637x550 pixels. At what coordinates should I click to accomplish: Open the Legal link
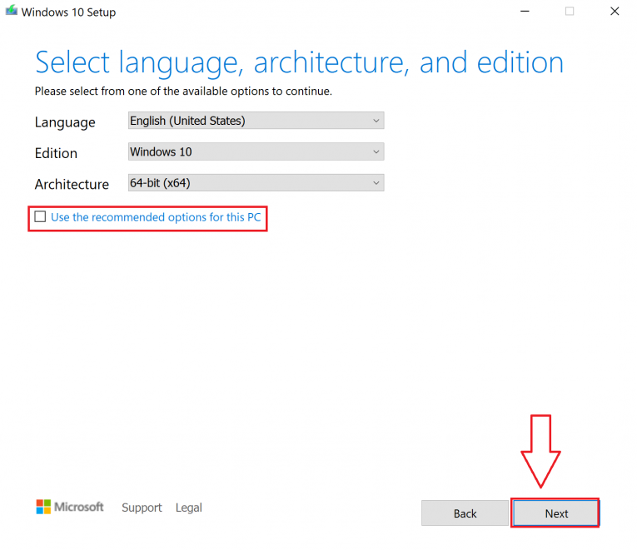188,508
